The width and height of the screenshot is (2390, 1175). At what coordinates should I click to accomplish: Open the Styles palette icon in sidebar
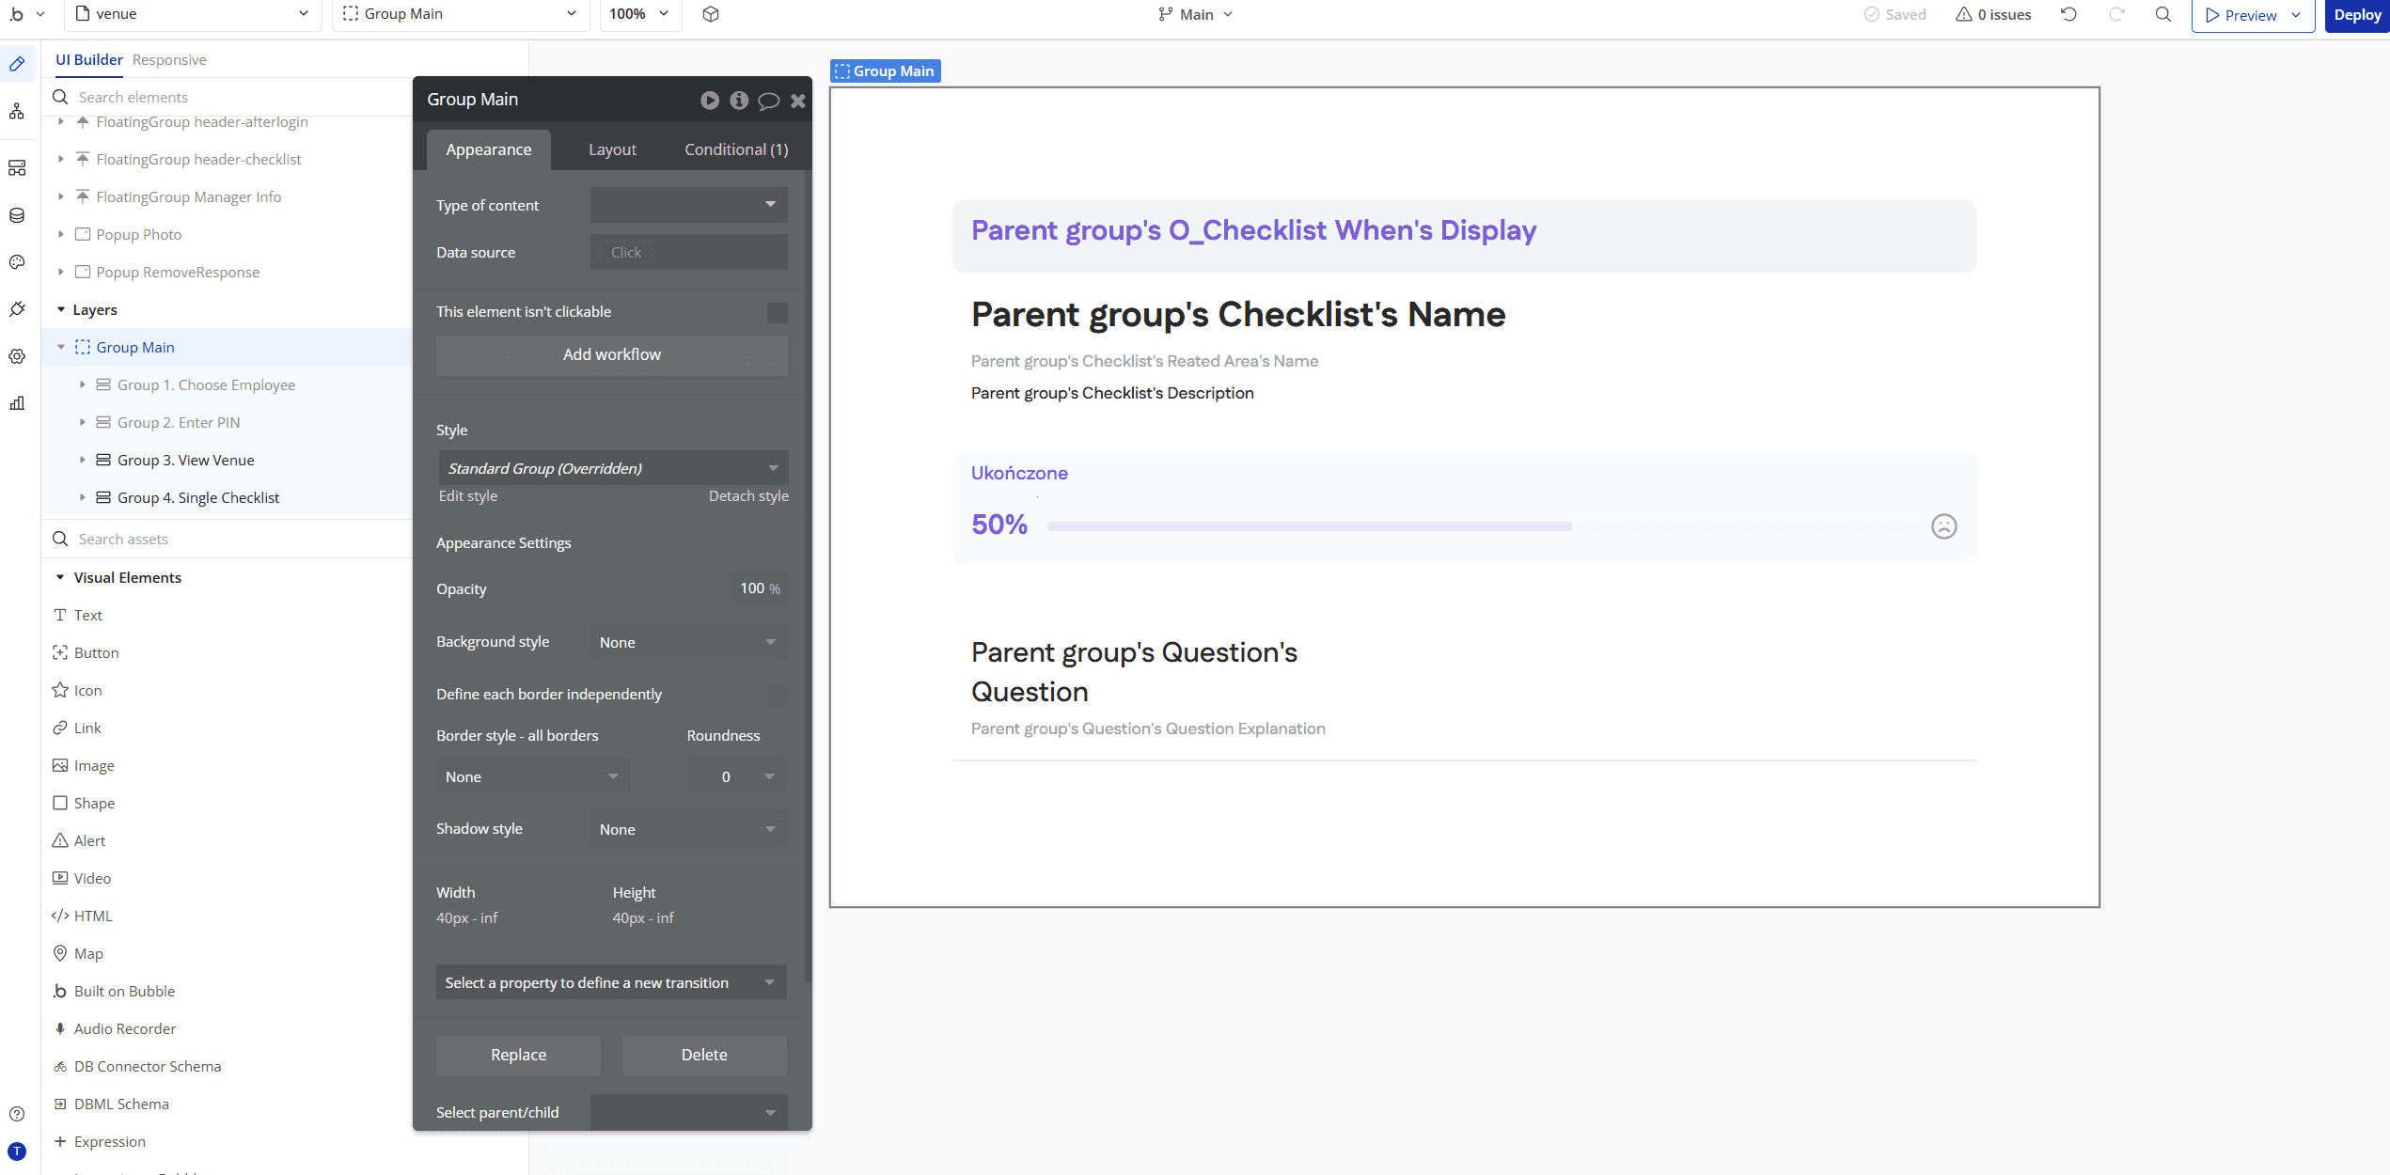[17, 262]
